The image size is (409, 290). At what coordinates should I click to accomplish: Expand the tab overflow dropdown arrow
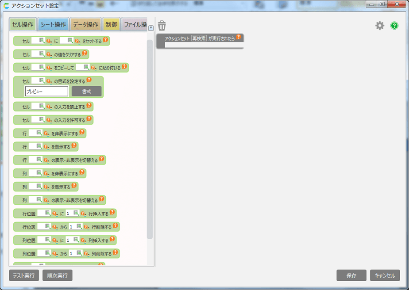(x=151, y=28)
